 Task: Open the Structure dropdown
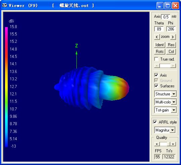(x=174, y=94)
